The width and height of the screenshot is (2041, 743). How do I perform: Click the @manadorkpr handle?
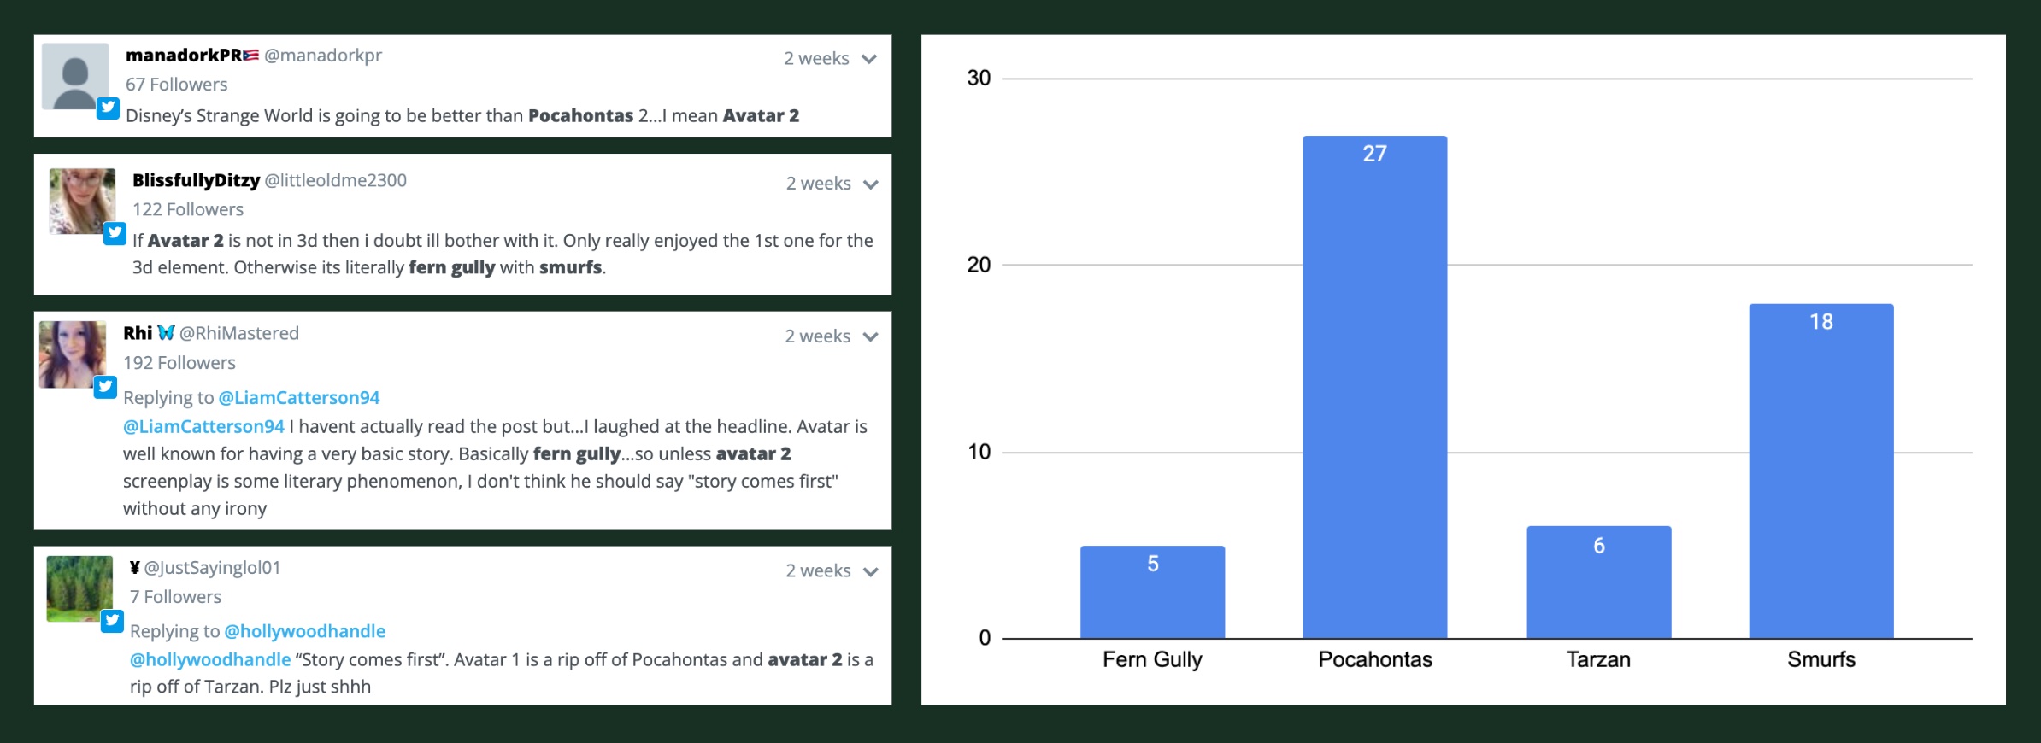click(x=323, y=56)
